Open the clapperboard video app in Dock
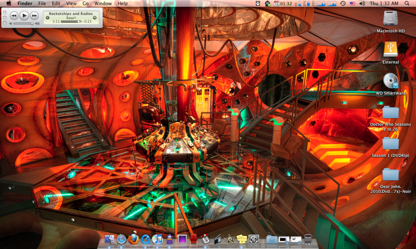Screen dimensions: 416x249 coord(218,239)
